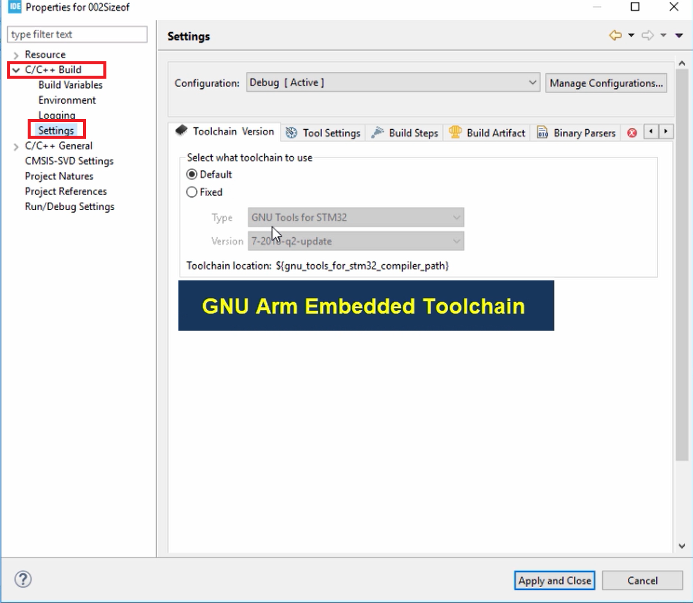Viewport: 693px width, 603px height.
Task: Click the IDE icon in title bar
Action: pos(14,7)
